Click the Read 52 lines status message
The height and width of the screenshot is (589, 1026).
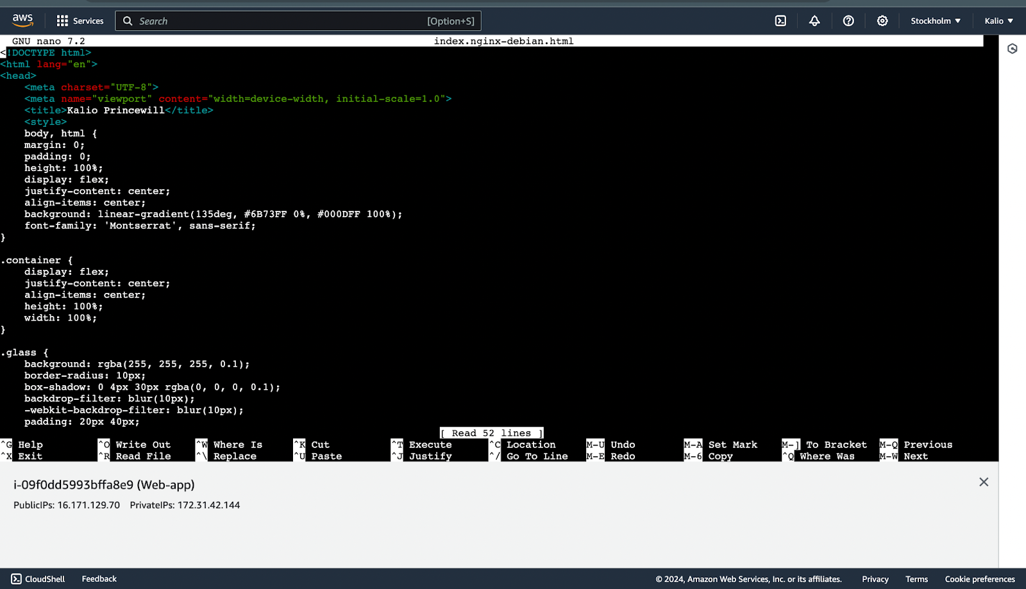coord(492,433)
